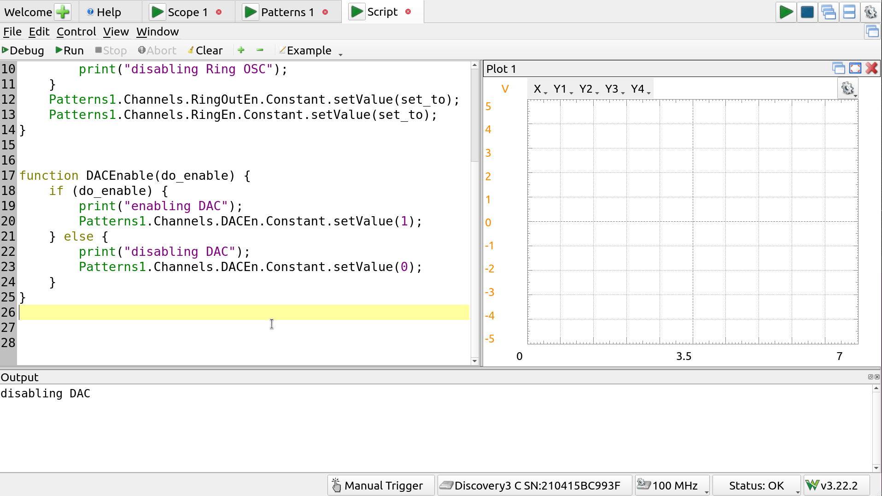Click the zoom-in plus icon in the script toolbar
The height and width of the screenshot is (496, 882).
tap(241, 50)
